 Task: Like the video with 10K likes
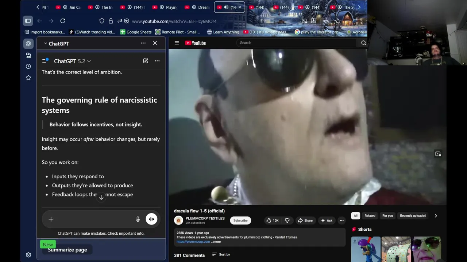[x=272, y=221]
